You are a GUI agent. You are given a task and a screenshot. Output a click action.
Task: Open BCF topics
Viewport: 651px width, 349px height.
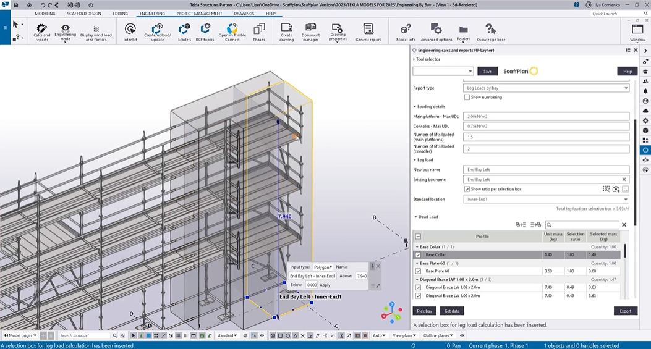(205, 32)
